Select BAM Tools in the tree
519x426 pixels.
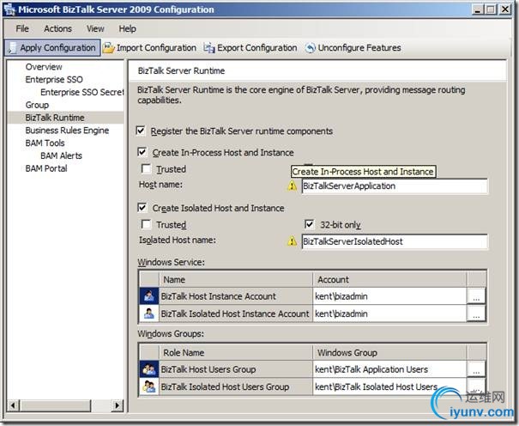tap(45, 143)
